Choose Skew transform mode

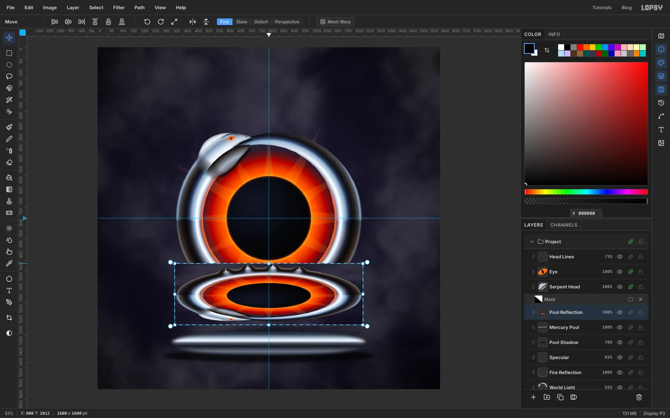tap(242, 22)
